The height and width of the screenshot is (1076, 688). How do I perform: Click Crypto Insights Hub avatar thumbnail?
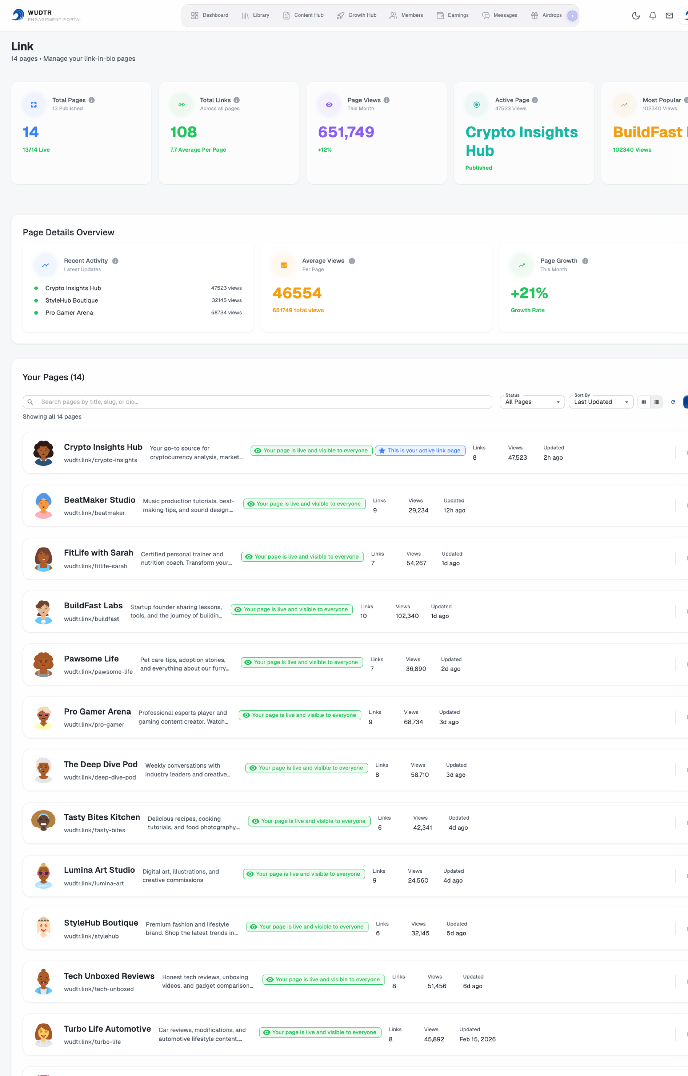coord(43,453)
